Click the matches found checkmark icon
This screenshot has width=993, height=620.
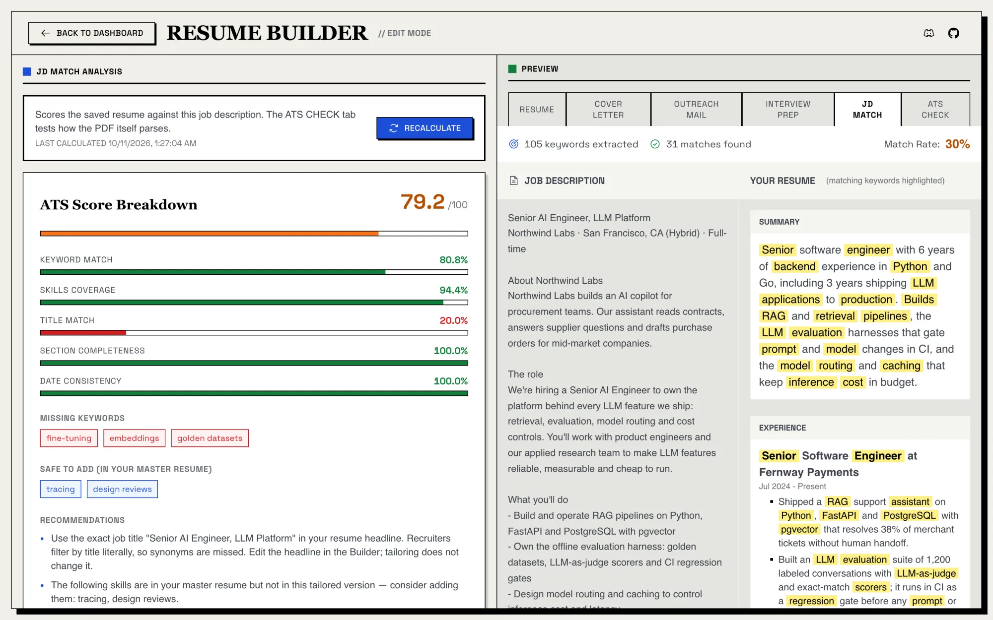coord(655,144)
